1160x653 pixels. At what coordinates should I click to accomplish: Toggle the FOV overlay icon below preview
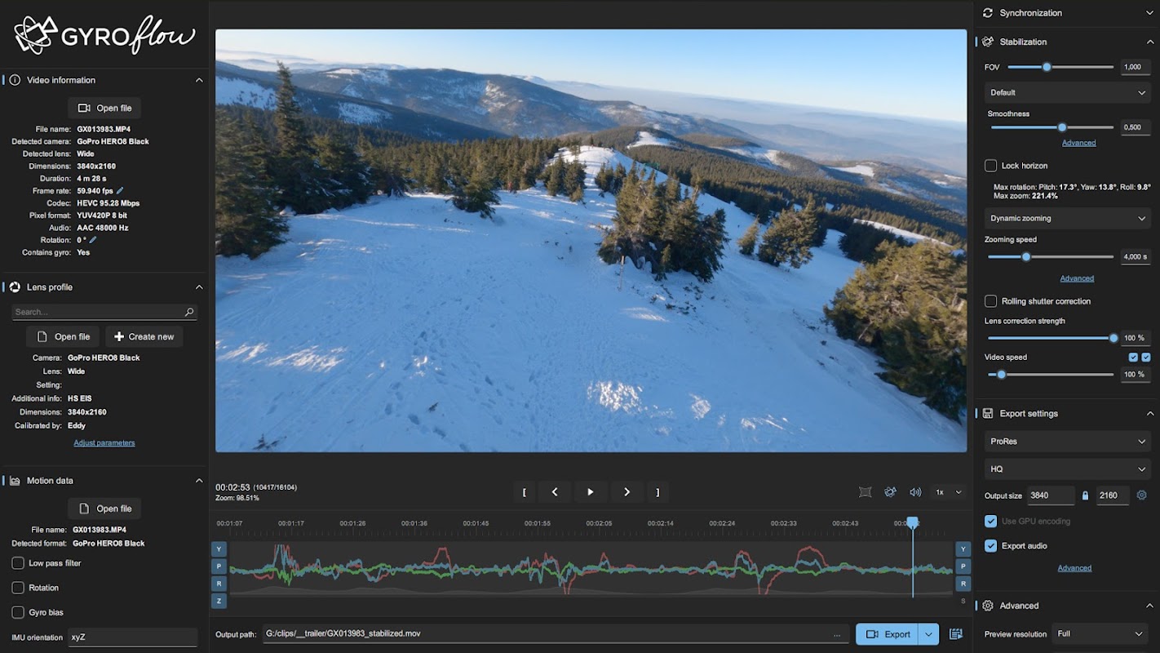pyautogui.click(x=866, y=492)
